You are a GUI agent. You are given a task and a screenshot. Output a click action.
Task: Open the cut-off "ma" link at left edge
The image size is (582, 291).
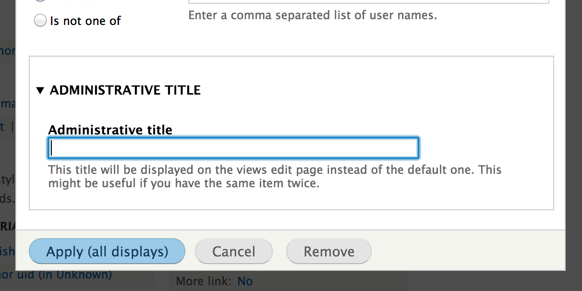(8, 103)
